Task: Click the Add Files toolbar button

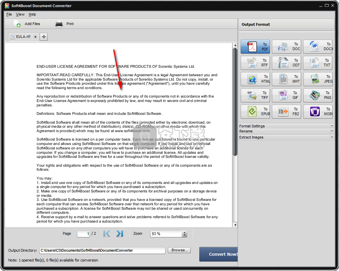Action: pyautogui.click(x=27, y=24)
